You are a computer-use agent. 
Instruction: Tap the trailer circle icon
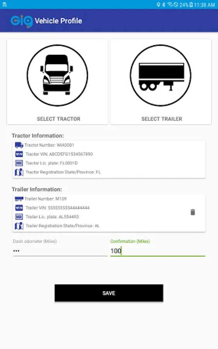[x=160, y=76]
